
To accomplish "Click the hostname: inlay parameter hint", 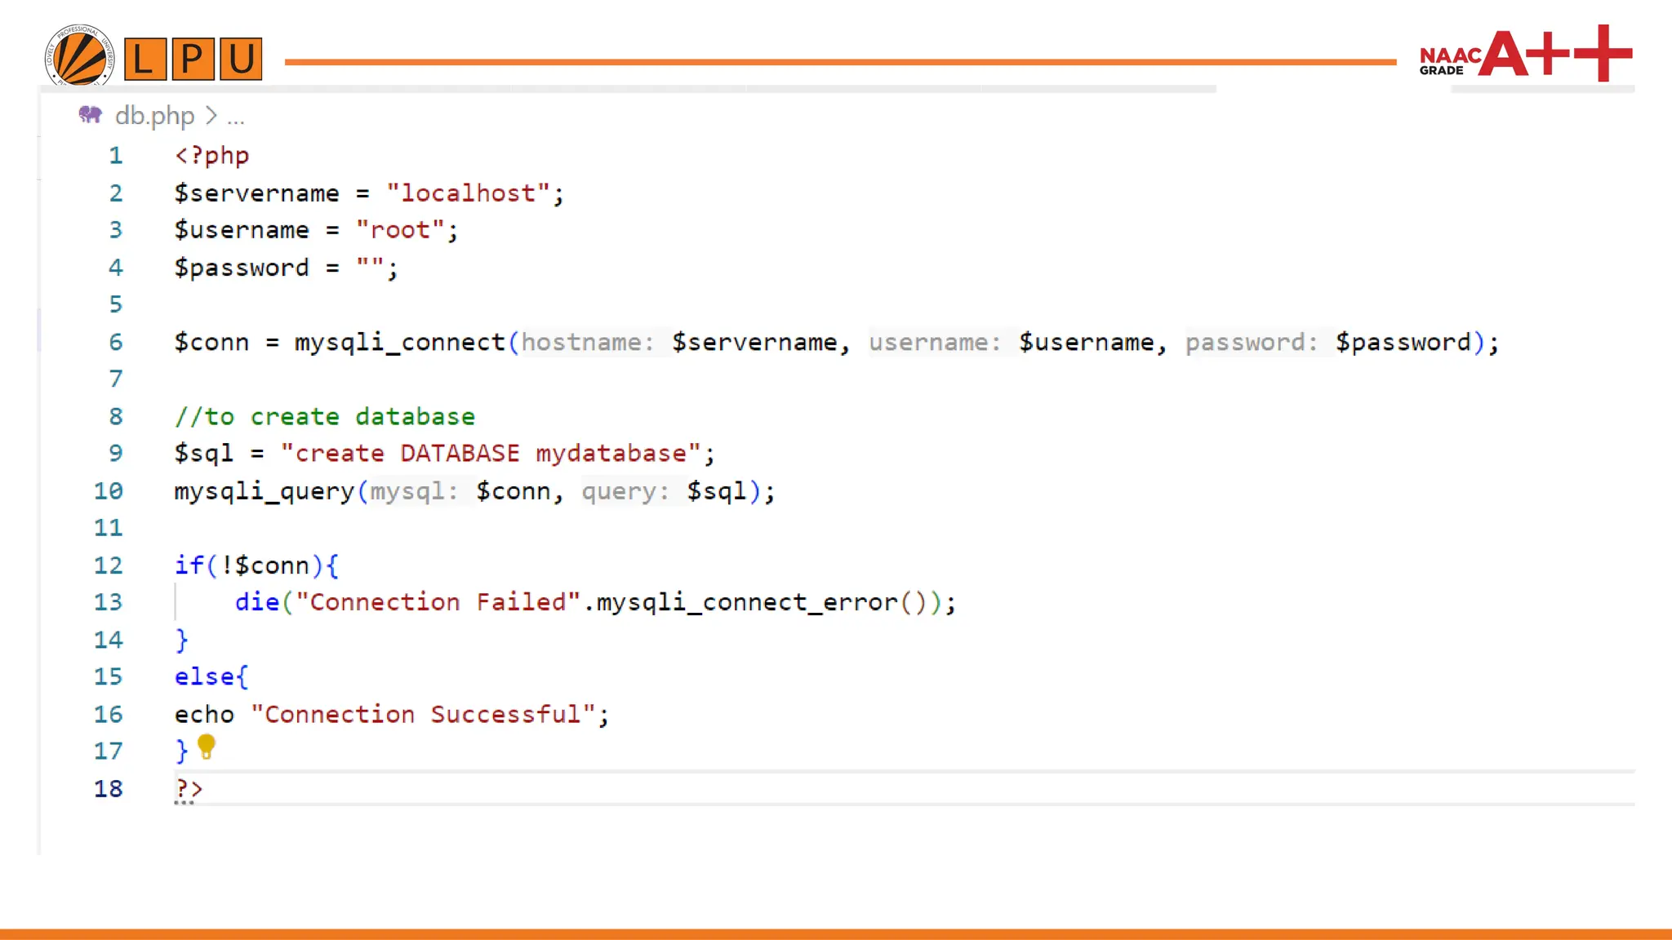I will (x=588, y=342).
